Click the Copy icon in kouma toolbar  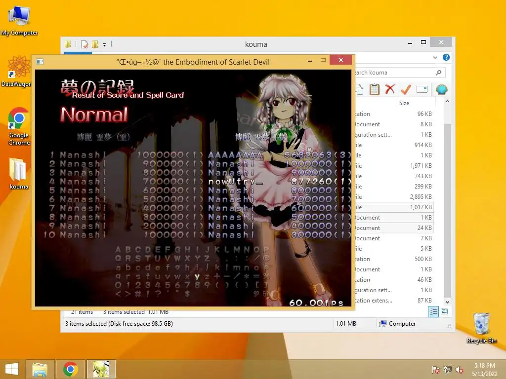point(359,90)
